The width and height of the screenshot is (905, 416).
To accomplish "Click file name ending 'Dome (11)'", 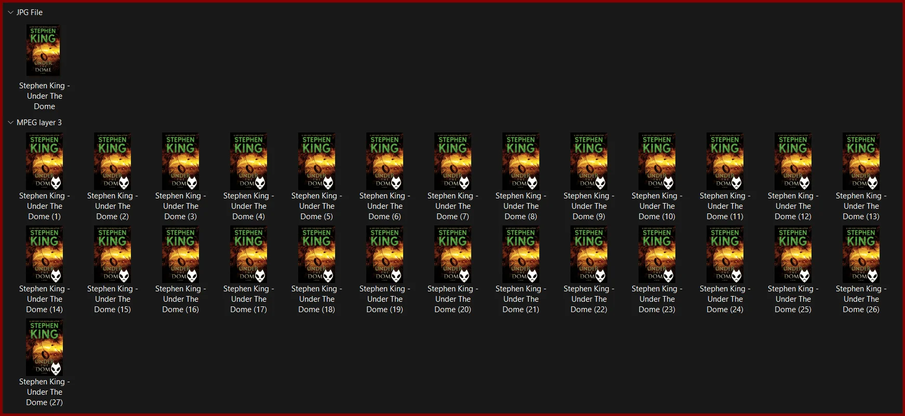I will (x=725, y=206).
